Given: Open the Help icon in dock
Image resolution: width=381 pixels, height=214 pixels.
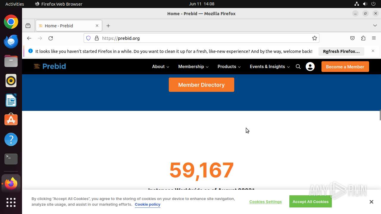Looking at the screenshot, I should [11, 139].
